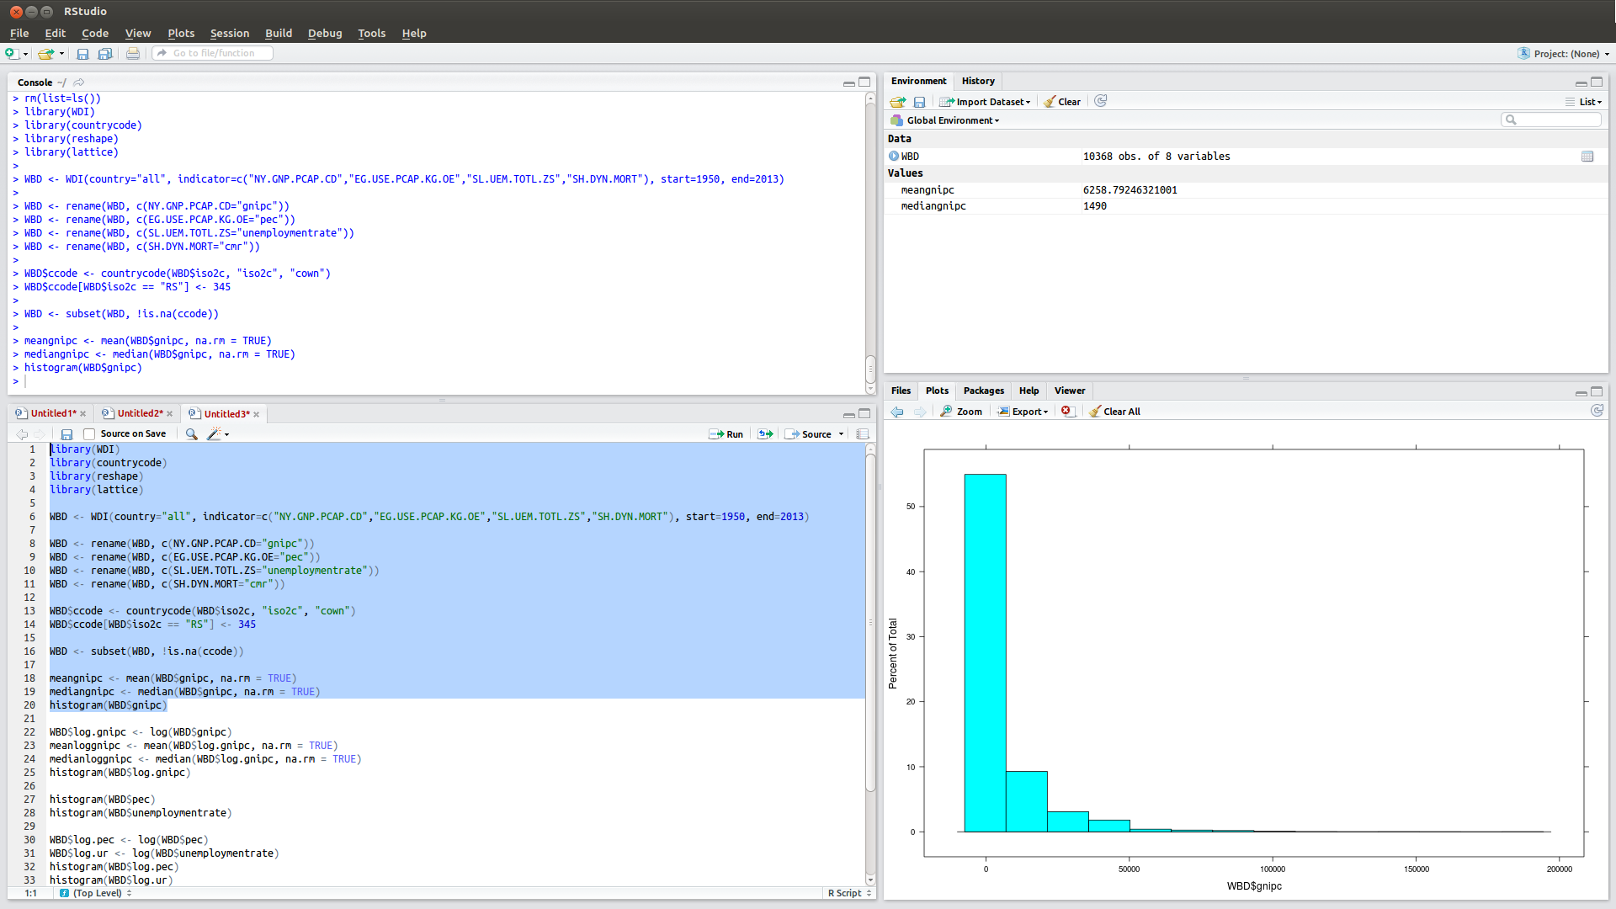
Task: Click Go to file/function field
Action: point(214,53)
